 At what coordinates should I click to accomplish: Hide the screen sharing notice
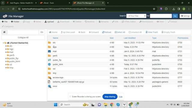coord(121,97)
